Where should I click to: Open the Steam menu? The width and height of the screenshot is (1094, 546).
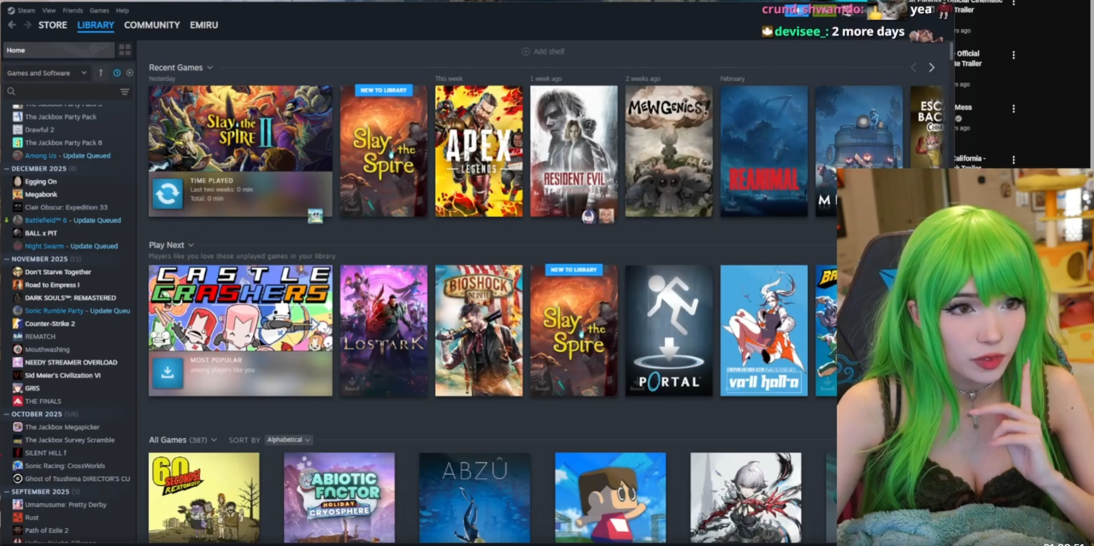click(26, 10)
